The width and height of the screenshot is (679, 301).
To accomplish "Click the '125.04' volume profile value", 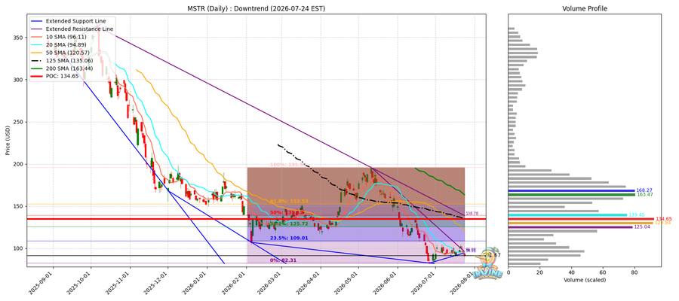I will click(x=641, y=227).
